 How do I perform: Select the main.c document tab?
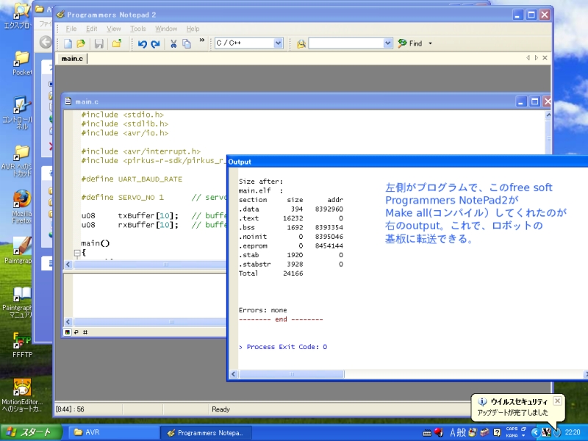(x=72, y=59)
